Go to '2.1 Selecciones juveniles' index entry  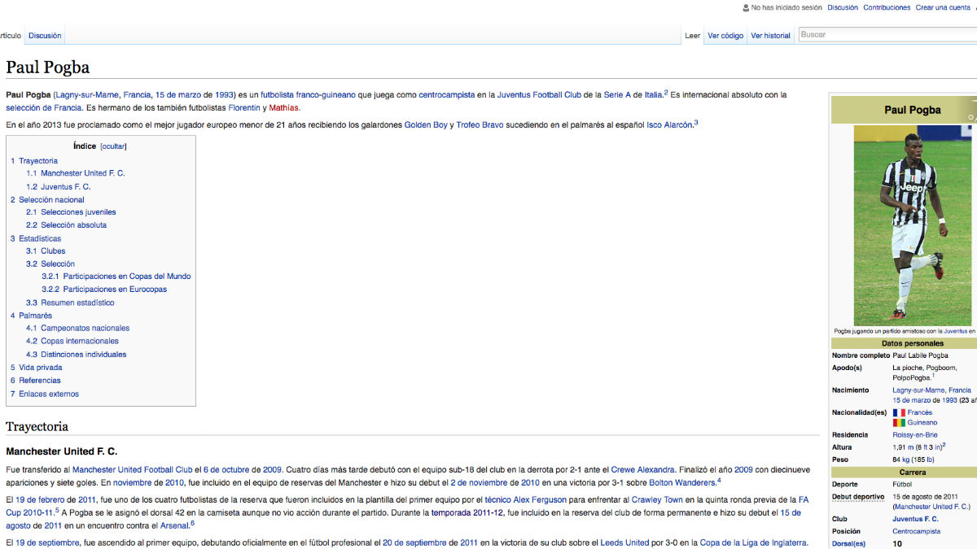(x=71, y=212)
